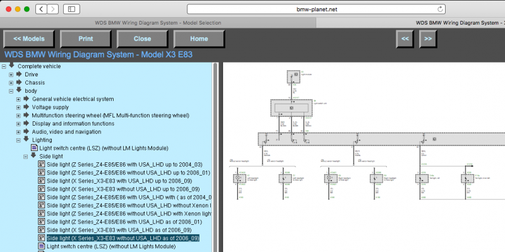
Task: Click diagram icon for X3-E83 with USA_LHD as of 2006_09
Action: 41,230
